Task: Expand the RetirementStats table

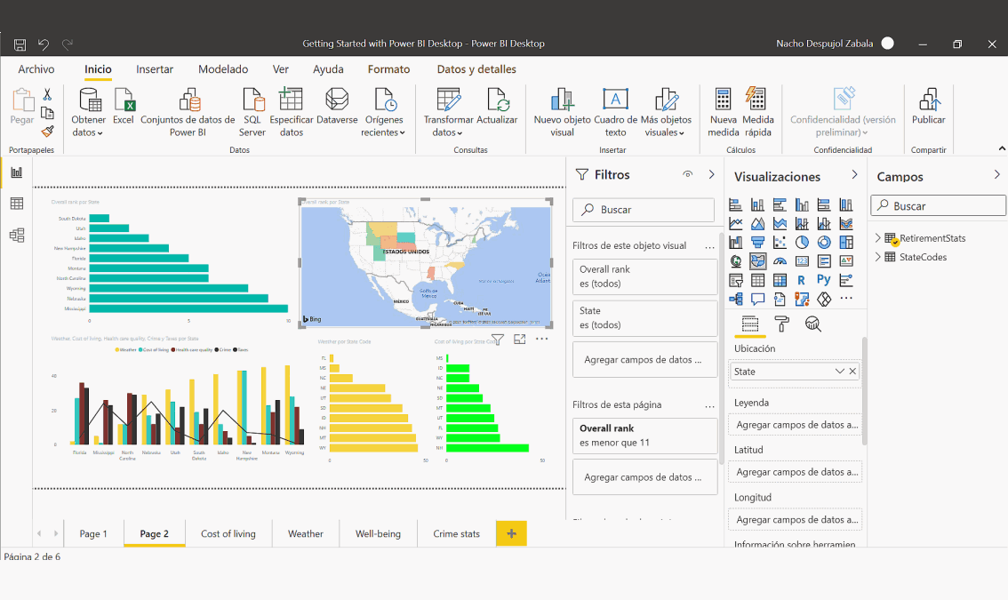Action: pos(878,238)
